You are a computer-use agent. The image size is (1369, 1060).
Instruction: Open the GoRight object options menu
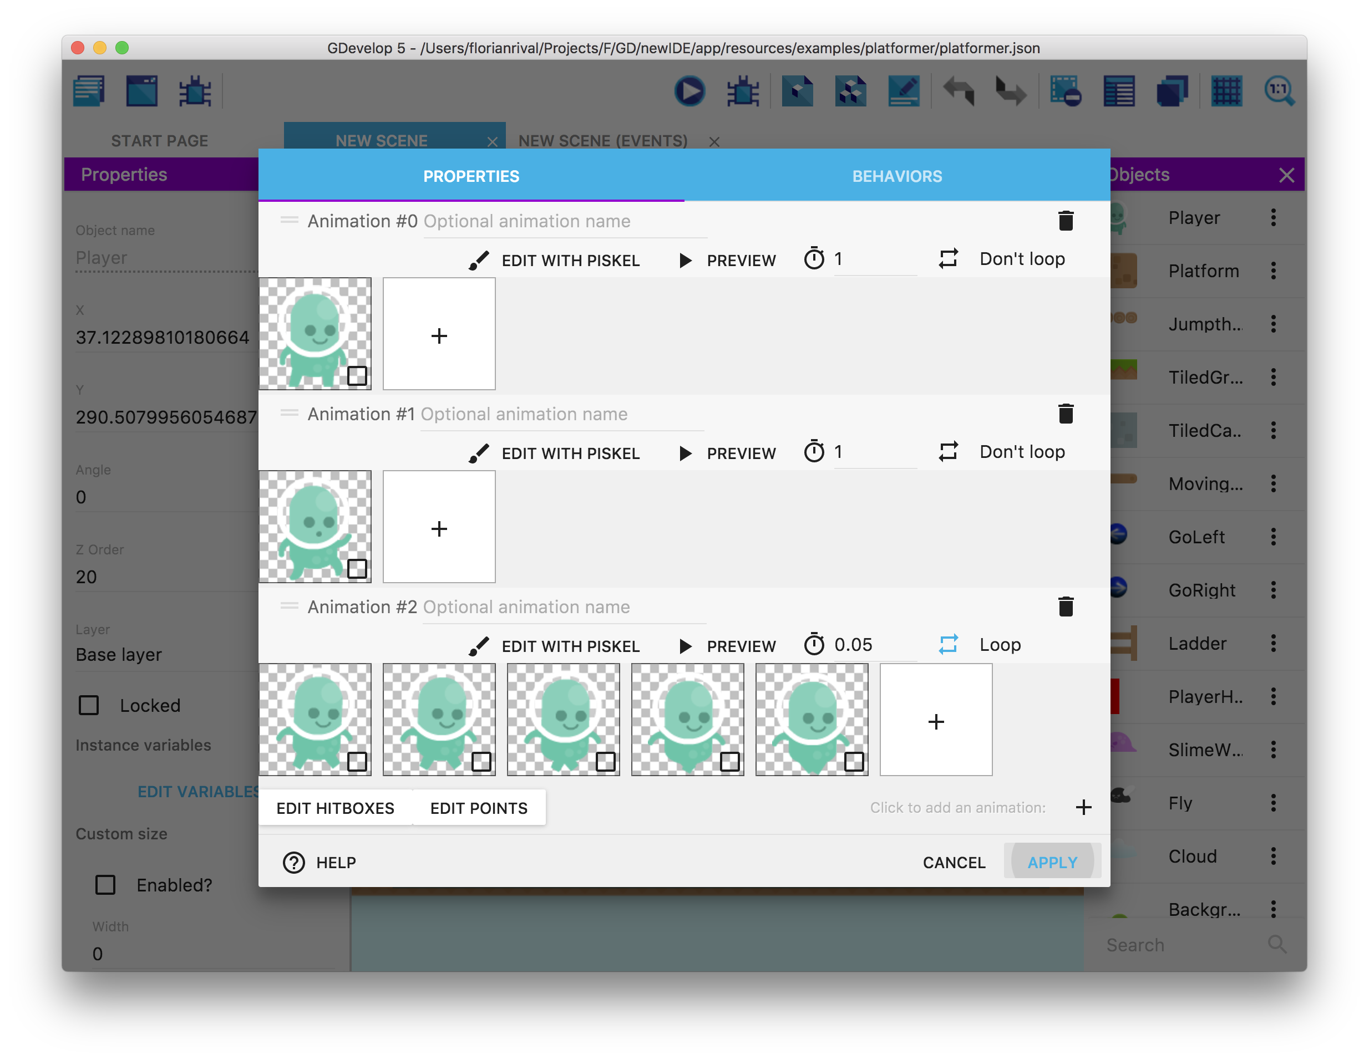click(x=1273, y=590)
